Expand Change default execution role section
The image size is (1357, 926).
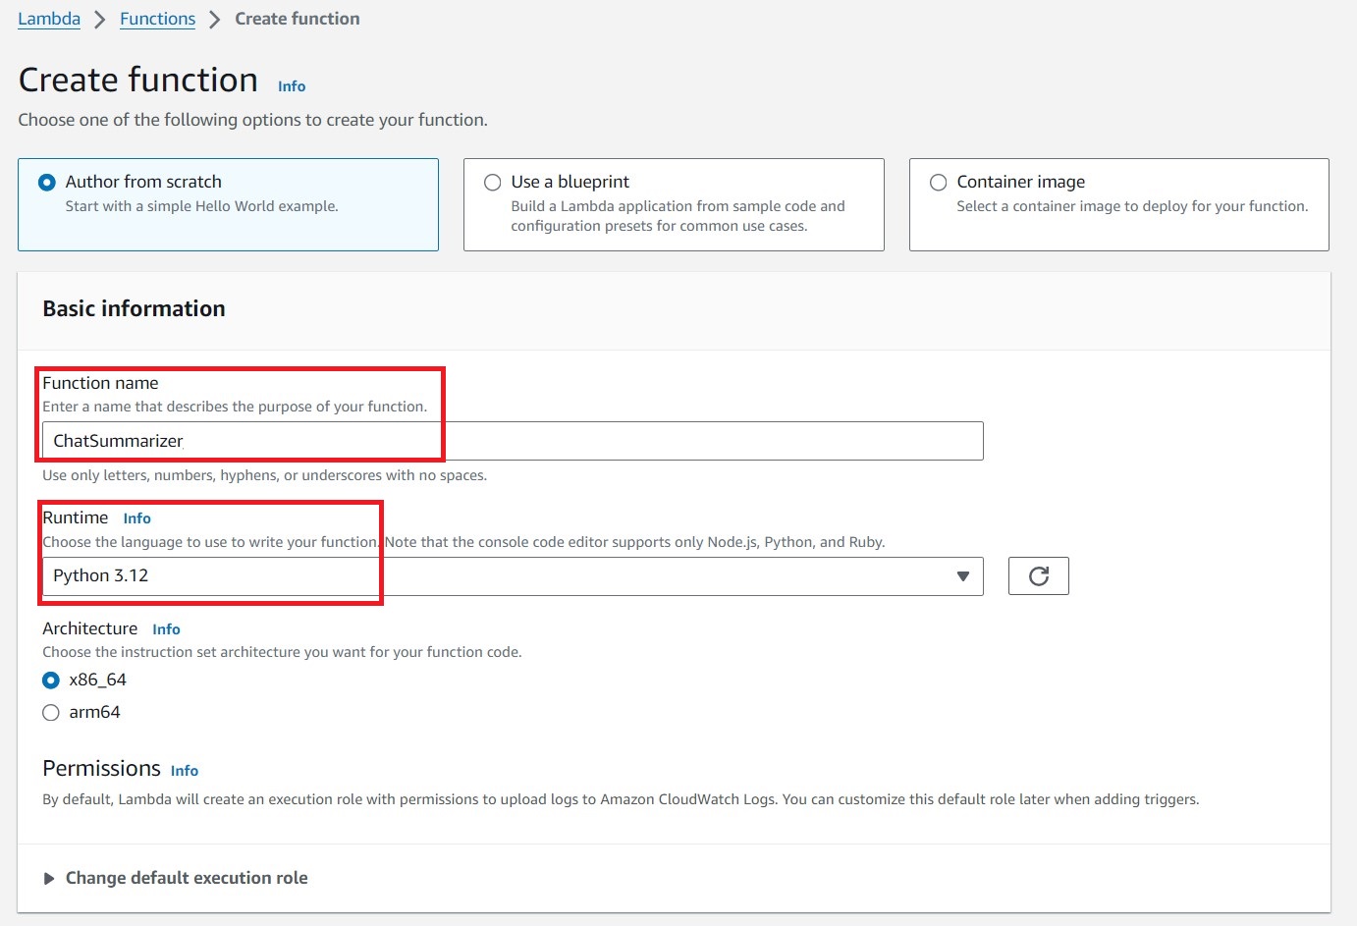(x=176, y=878)
